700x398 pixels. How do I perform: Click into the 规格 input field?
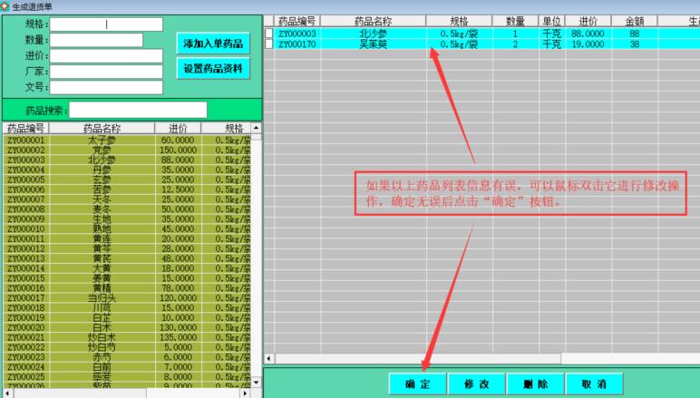click(107, 24)
